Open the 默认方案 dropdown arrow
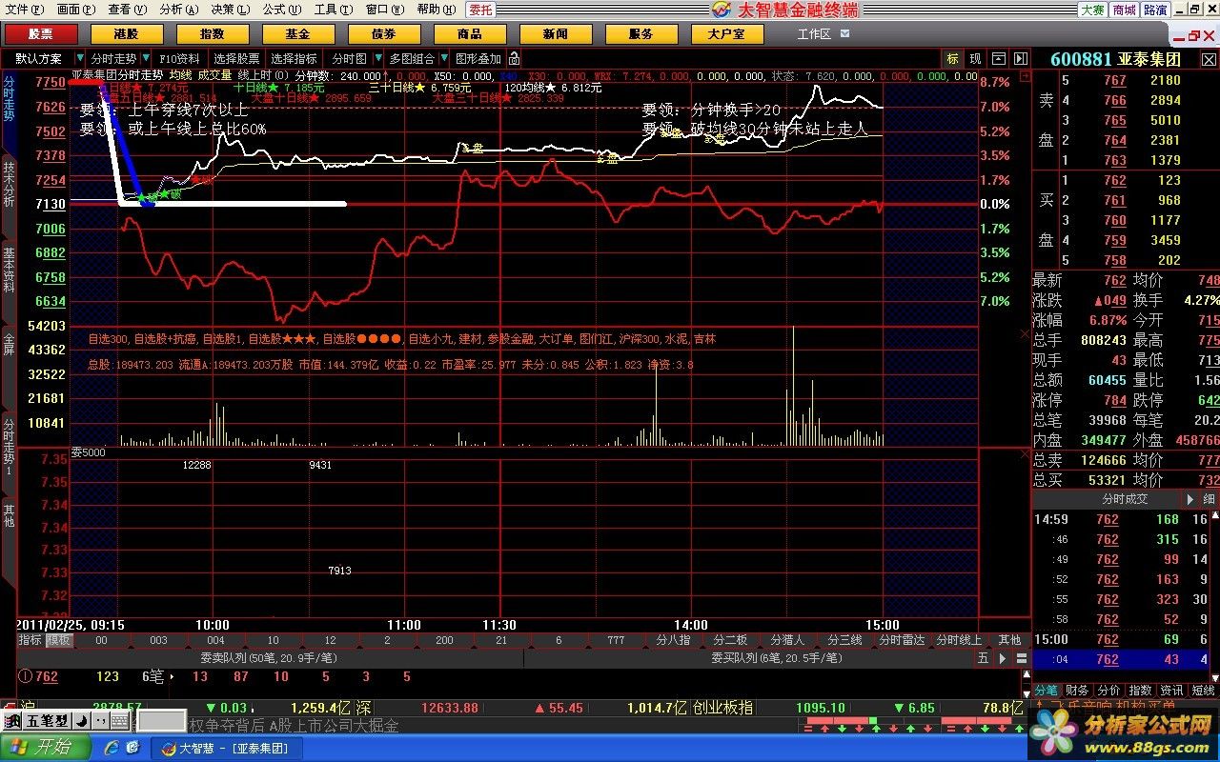This screenshot has width=1220, height=762. [x=80, y=59]
